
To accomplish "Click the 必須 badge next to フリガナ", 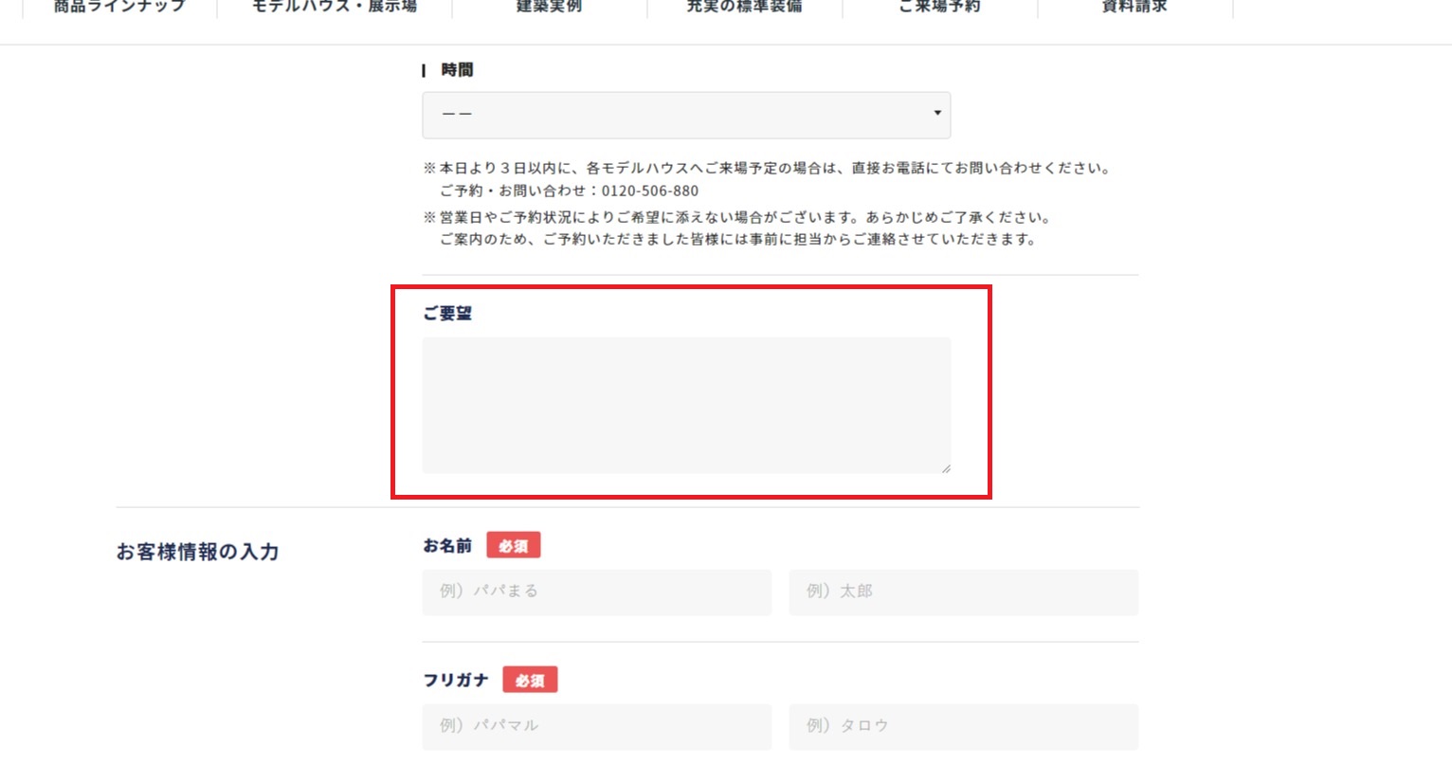I will point(530,681).
